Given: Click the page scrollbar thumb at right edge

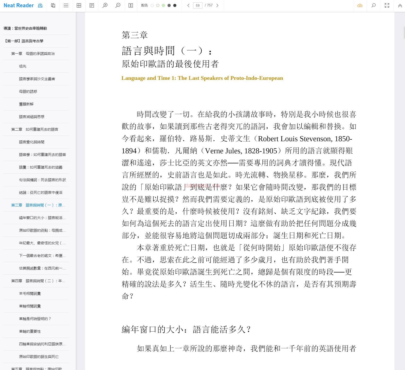Looking at the screenshot, I should [404, 33].
